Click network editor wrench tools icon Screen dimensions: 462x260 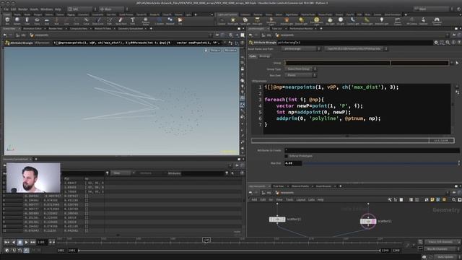390,199
